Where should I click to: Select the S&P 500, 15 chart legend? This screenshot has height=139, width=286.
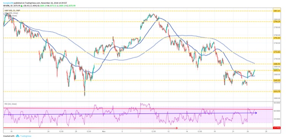pyautogui.click(x=13, y=11)
